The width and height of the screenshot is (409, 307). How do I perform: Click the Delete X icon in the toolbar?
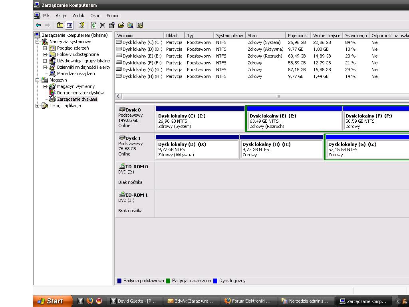coord(103,25)
